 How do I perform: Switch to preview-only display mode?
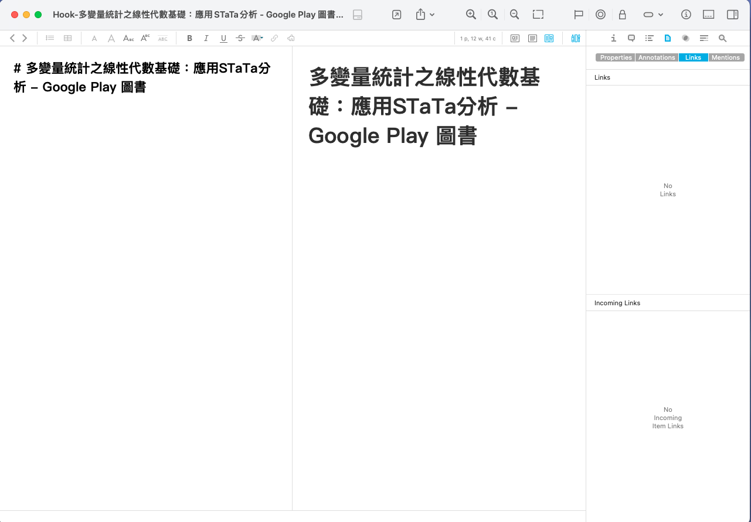[x=515, y=38]
